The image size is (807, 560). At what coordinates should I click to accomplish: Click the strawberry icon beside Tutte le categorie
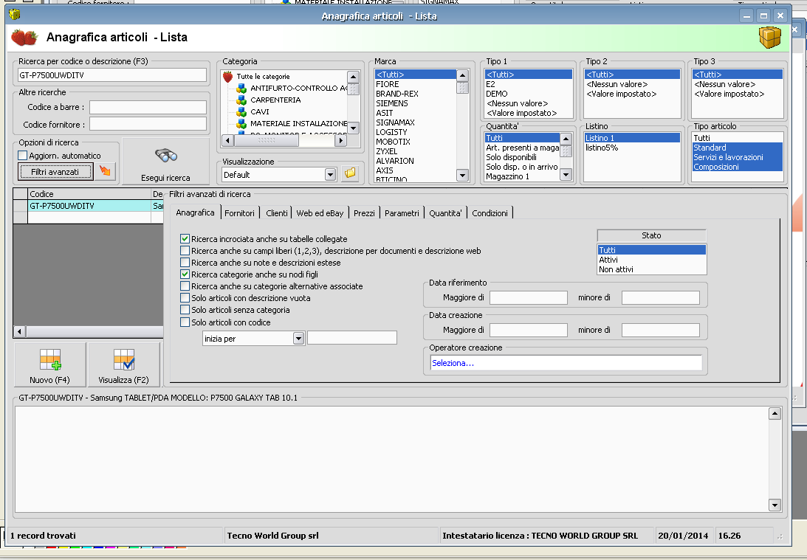(228, 76)
